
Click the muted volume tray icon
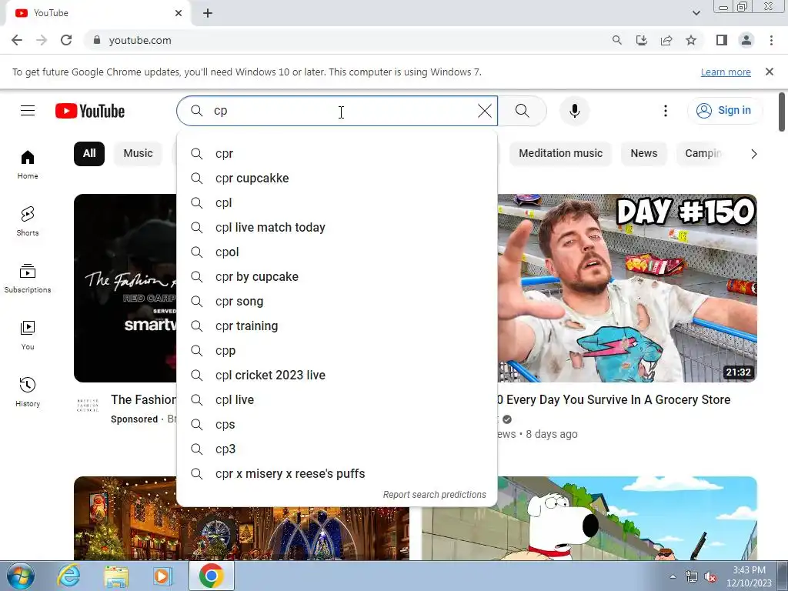(x=710, y=577)
